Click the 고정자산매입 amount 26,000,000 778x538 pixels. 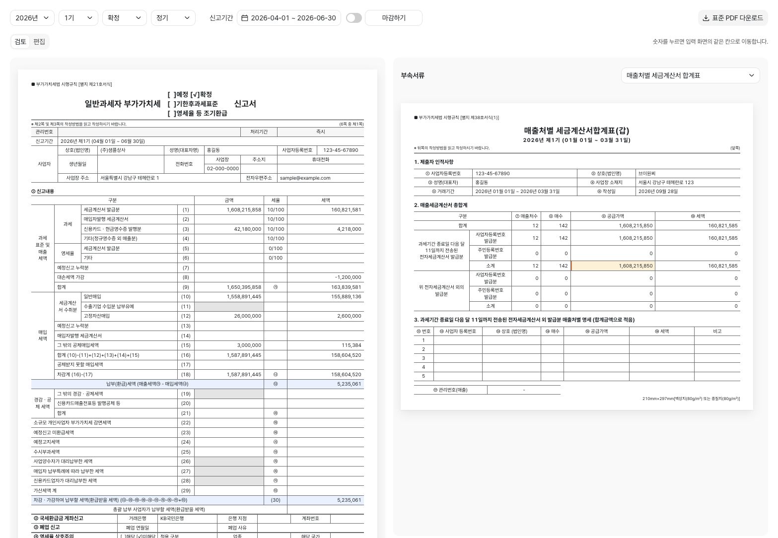coord(248,316)
